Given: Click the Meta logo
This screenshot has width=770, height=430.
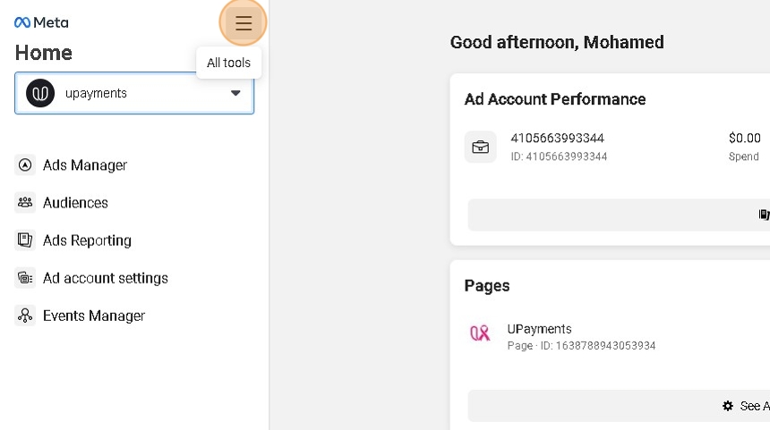Looking at the screenshot, I should click(x=41, y=22).
